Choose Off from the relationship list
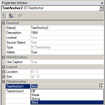 pos(67,91)
